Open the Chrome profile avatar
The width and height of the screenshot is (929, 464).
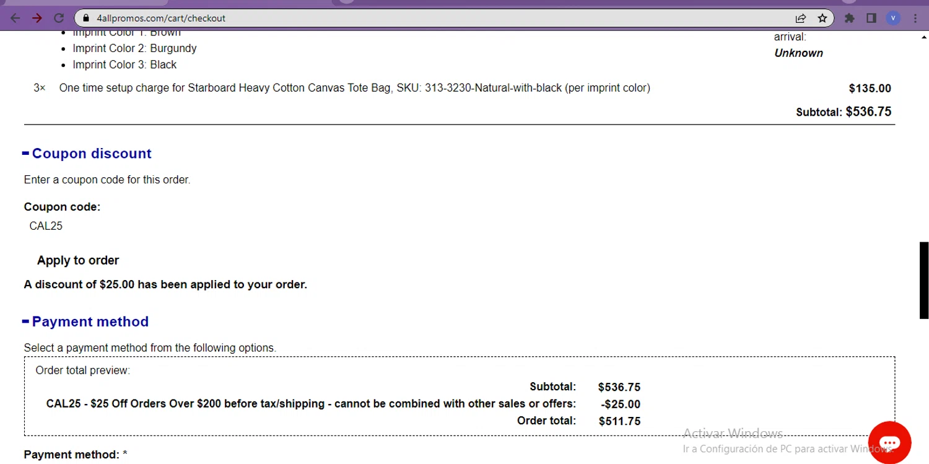892,18
